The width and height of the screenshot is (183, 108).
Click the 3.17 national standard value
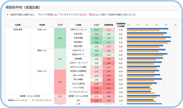pyautogui.click(x=109, y=42)
